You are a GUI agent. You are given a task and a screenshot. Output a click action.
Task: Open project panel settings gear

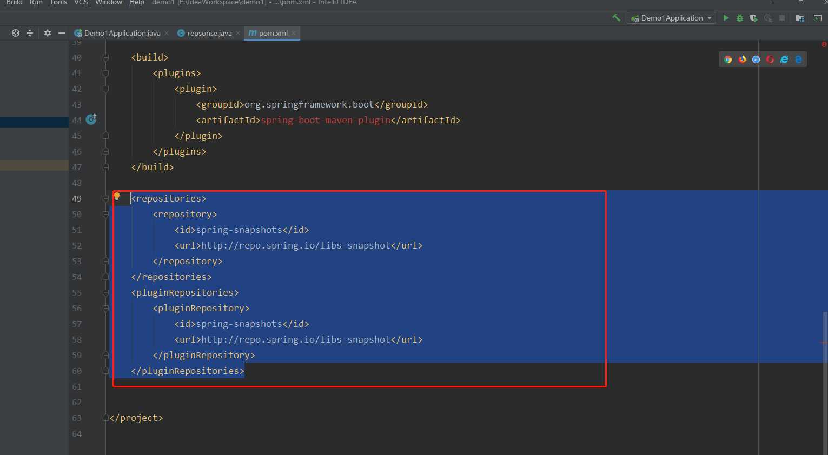click(48, 33)
